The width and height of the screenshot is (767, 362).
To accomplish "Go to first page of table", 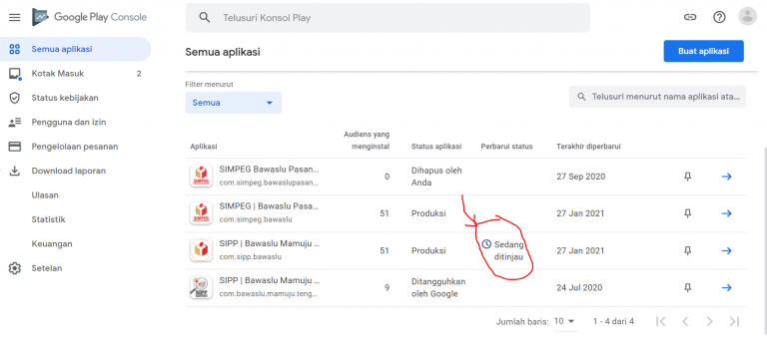I will pos(661,321).
